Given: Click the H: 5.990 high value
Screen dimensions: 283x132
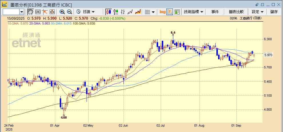Looking at the screenshot, I should click(50, 18).
